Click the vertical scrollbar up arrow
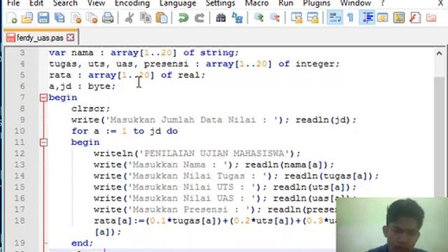 click(x=439, y=53)
